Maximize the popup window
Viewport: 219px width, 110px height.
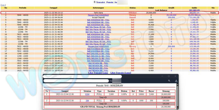tap(169, 76)
